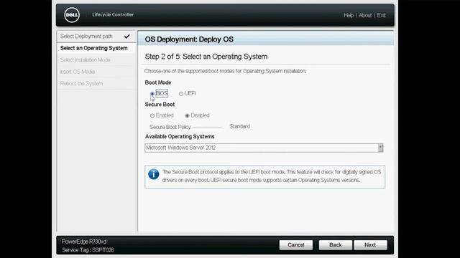Click the OS Deployment: Deploy OS title

click(x=189, y=39)
